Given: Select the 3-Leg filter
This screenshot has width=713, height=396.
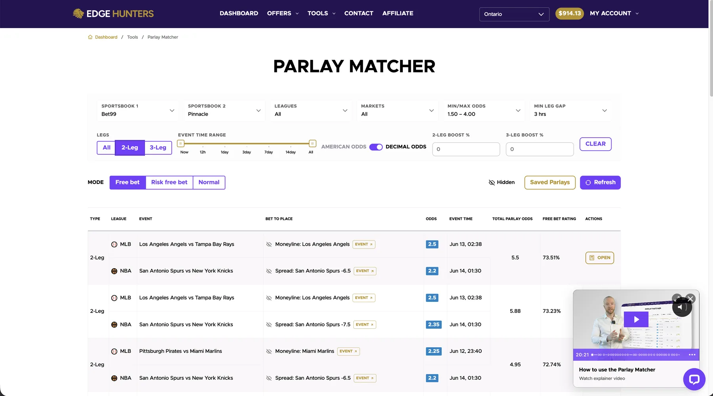Looking at the screenshot, I should tap(158, 148).
